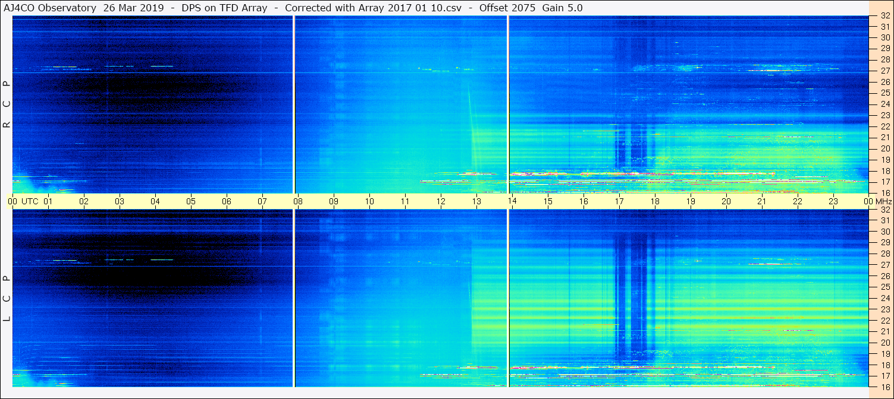Image resolution: width=894 pixels, height=399 pixels.
Task: Select the 32 MHz label on RCP scale
Action: 884,16
